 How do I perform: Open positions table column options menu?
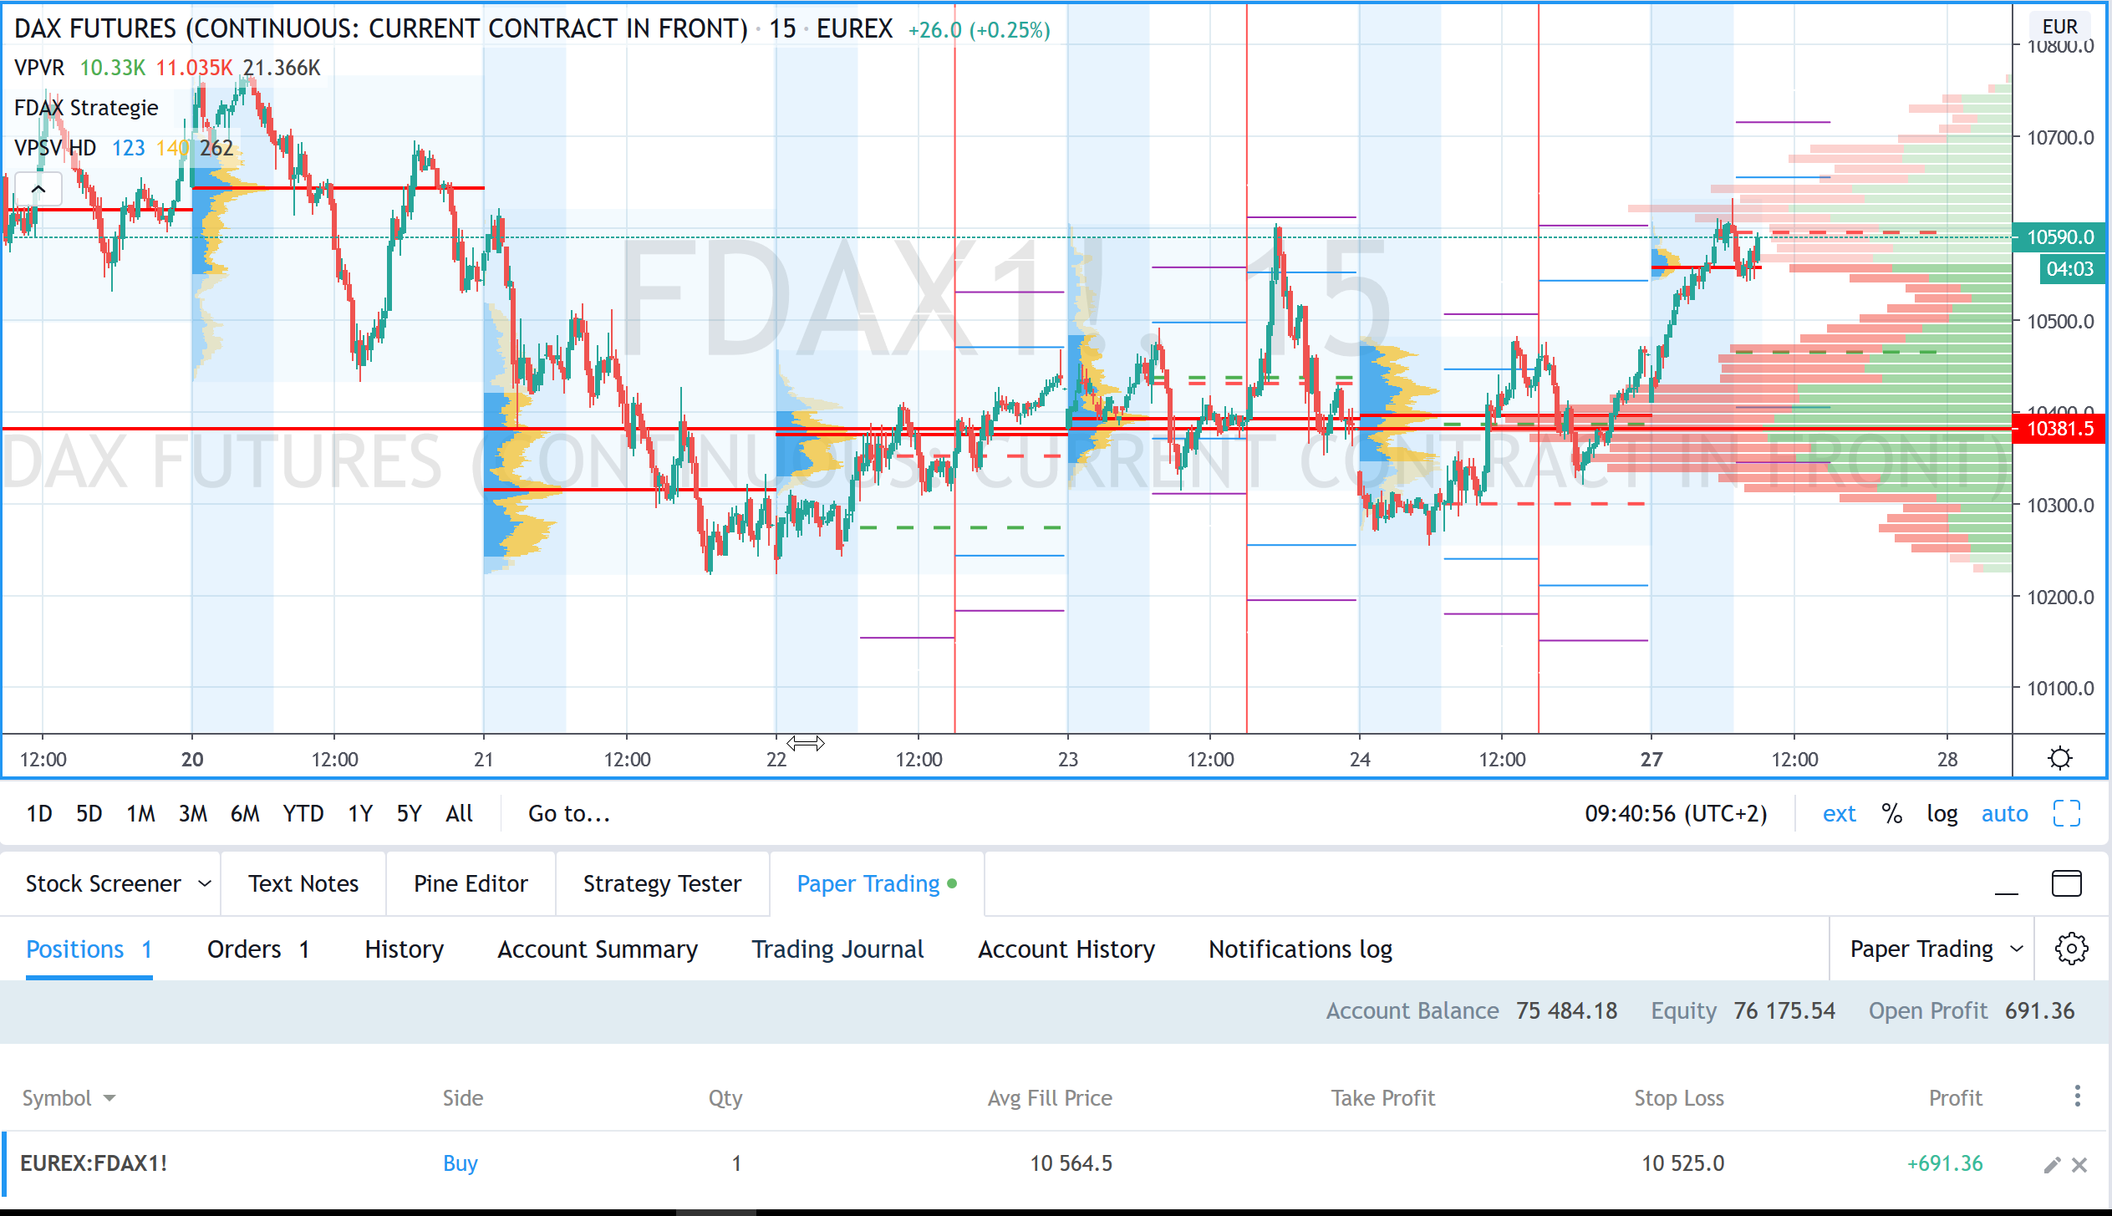click(2077, 1096)
